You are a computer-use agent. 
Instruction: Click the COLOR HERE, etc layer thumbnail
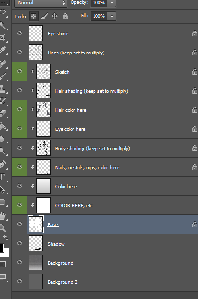pyautogui.click(x=43, y=205)
